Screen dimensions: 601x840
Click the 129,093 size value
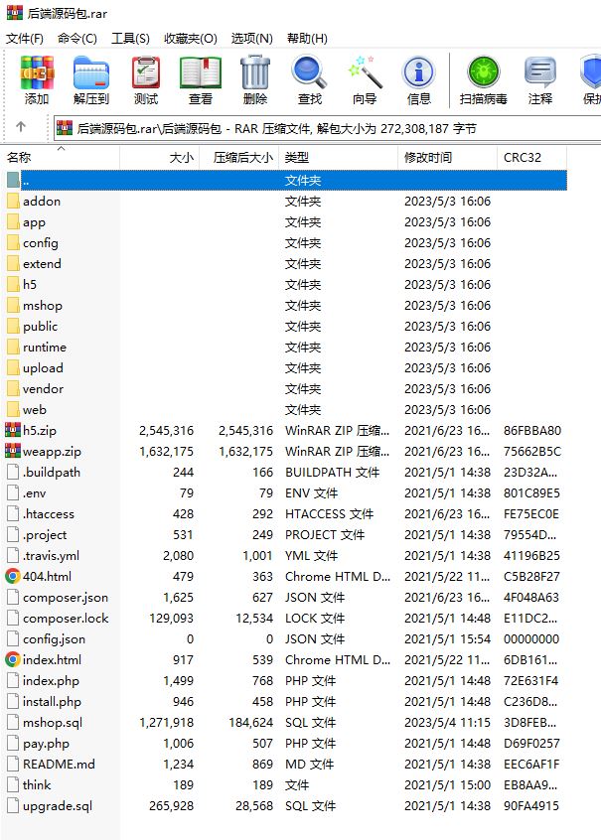coord(171,619)
